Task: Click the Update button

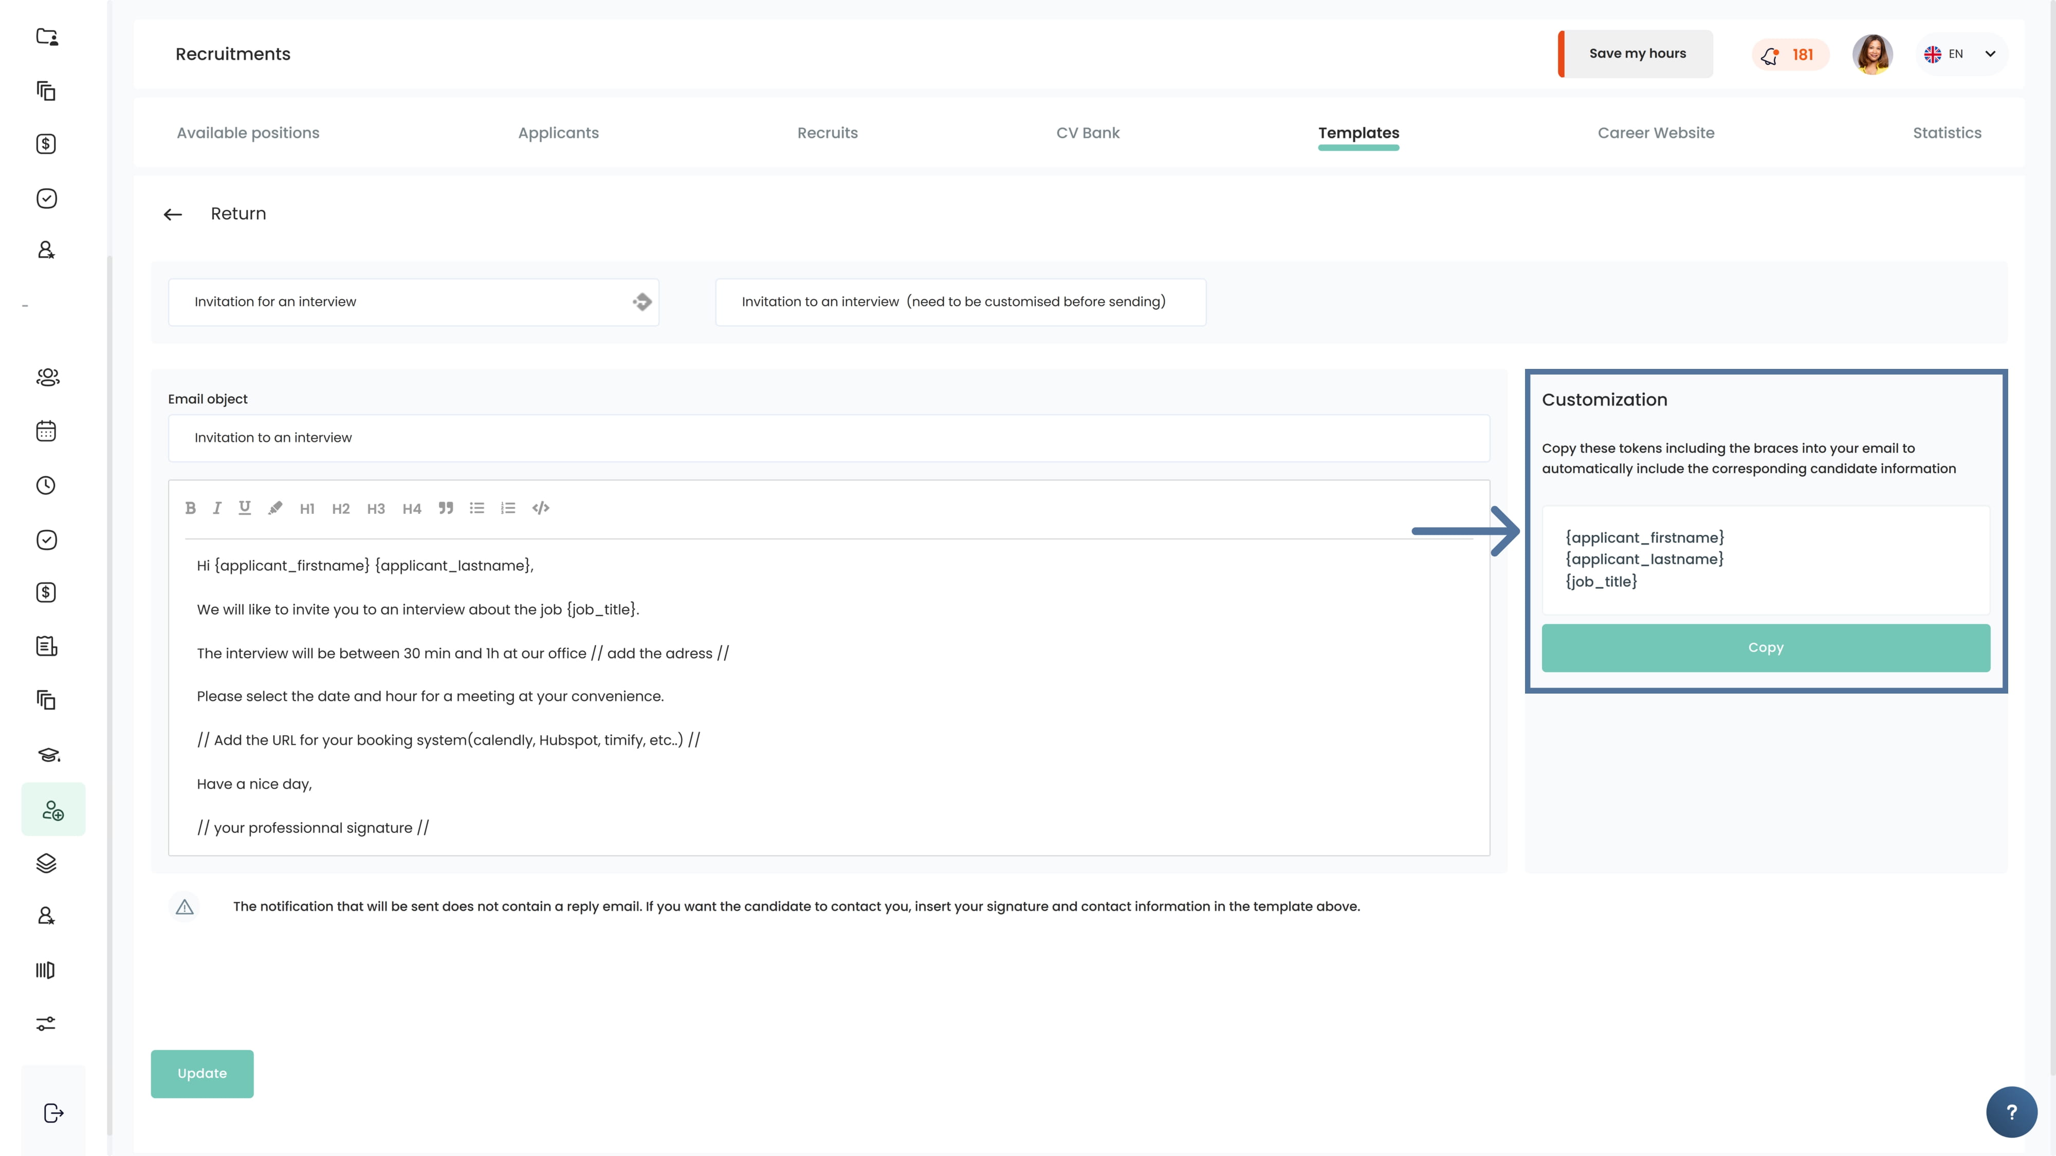Action: pyautogui.click(x=202, y=1074)
